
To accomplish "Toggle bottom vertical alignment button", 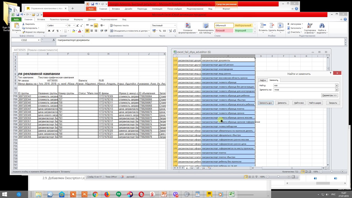I will [x=96, y=26].
